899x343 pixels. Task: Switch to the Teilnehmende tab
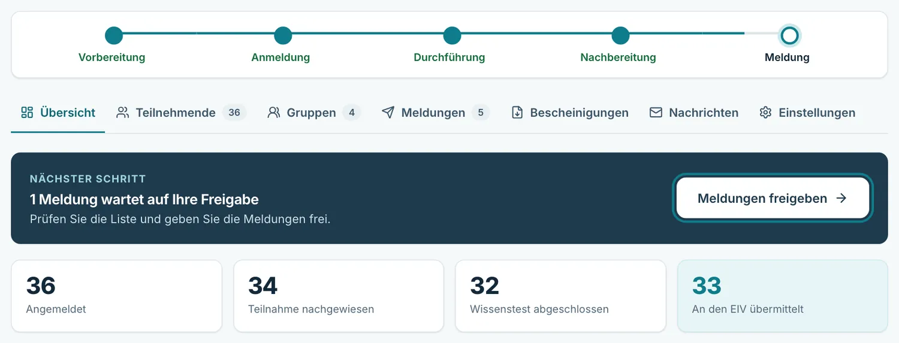181,113
